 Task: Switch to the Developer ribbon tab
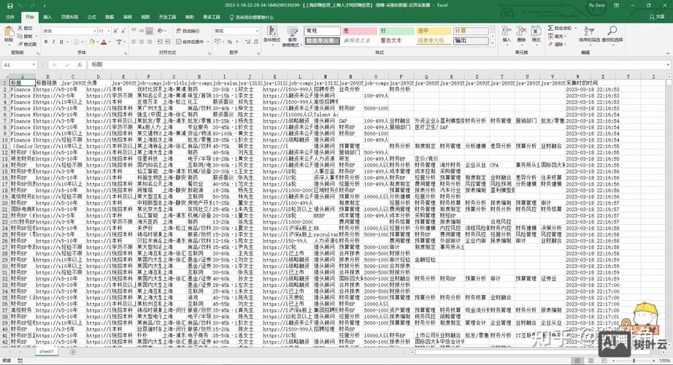[167, 18]
